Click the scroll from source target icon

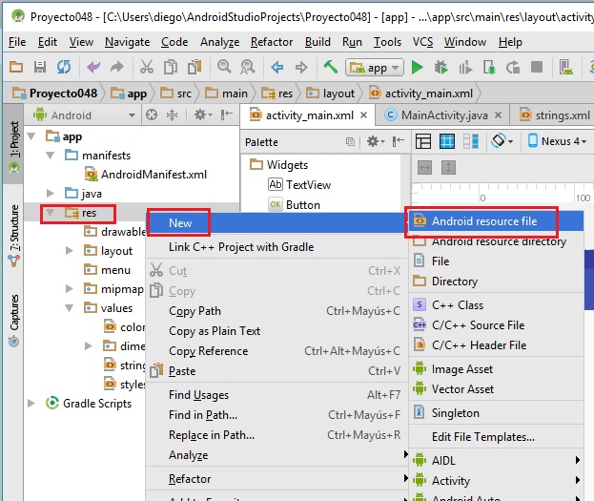pyautogui.click(x=152, y=115)
